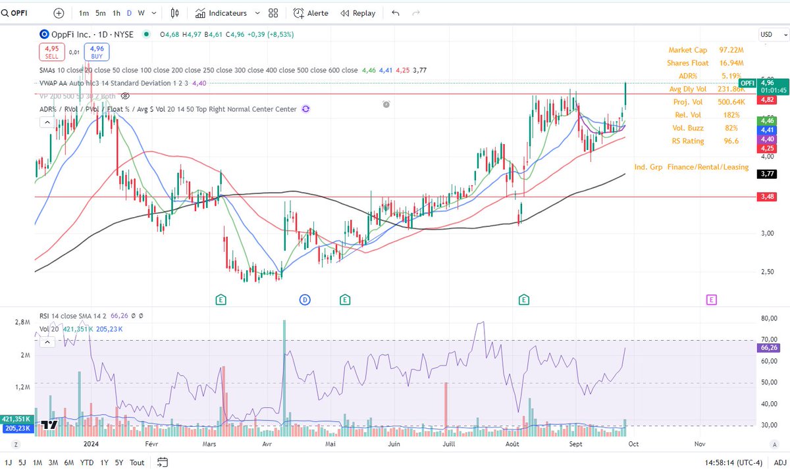Select the D daily timeframe
This screenshot has width=790, height=469.
(129, 13)
